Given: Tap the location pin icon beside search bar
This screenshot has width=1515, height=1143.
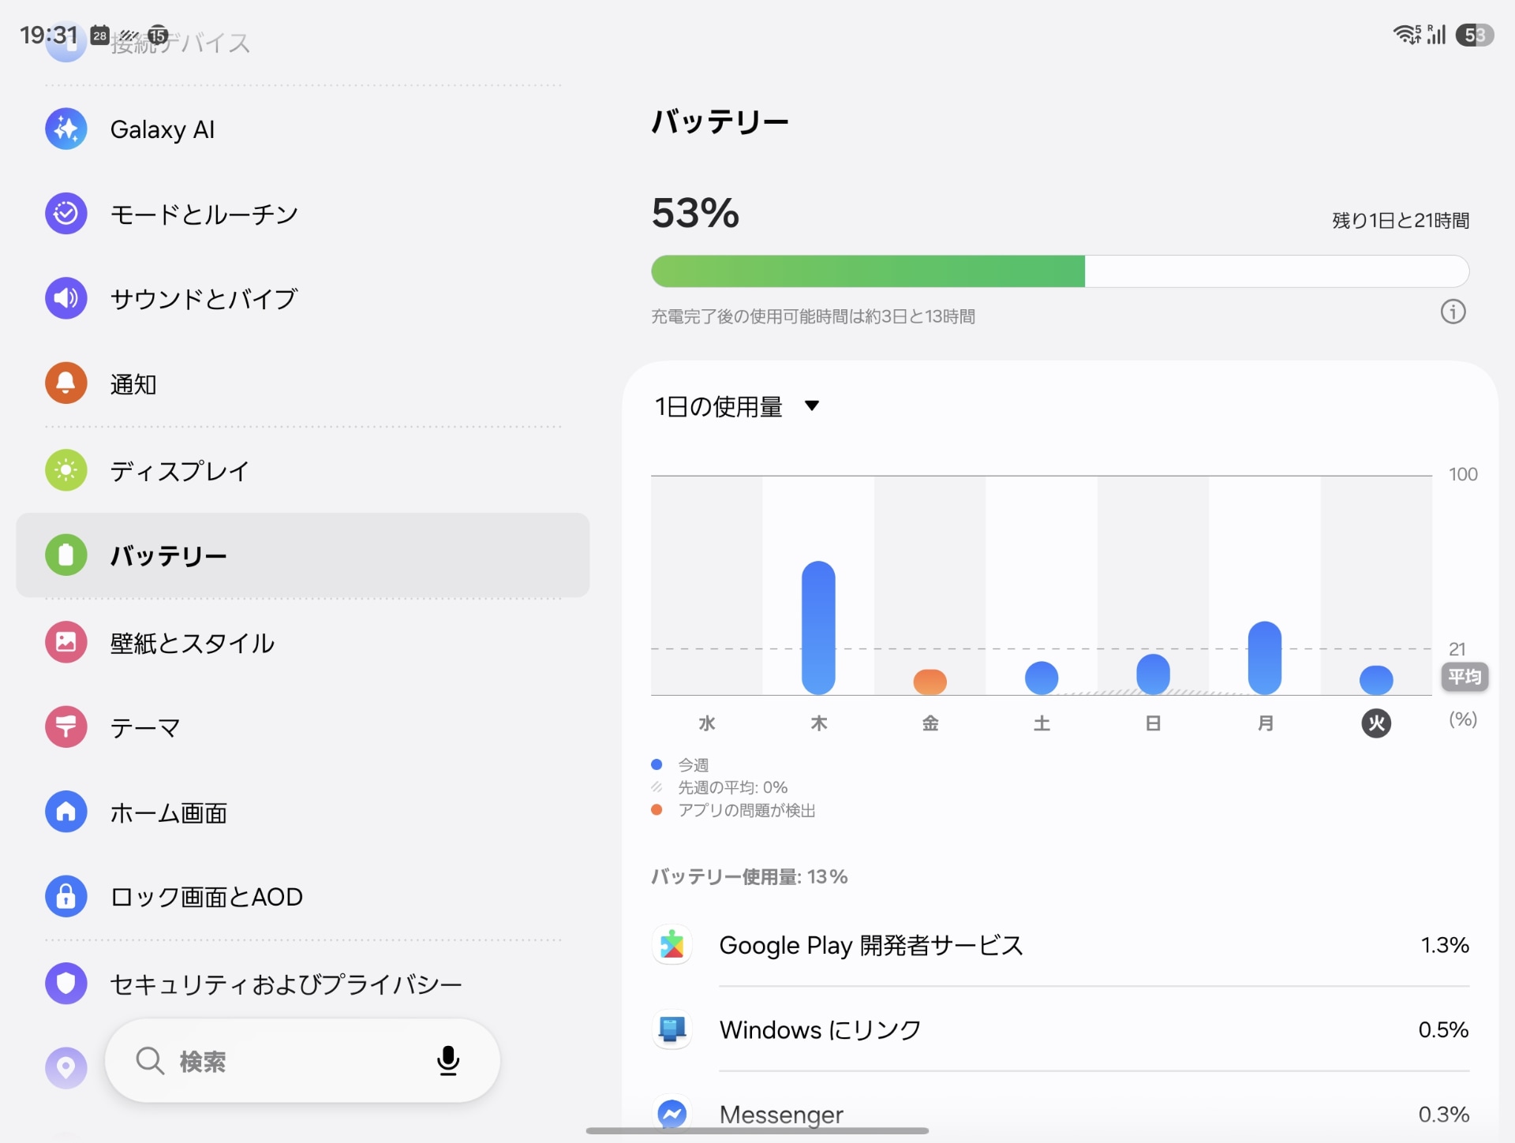Looking at the screenshot, I should (66, 1068).
